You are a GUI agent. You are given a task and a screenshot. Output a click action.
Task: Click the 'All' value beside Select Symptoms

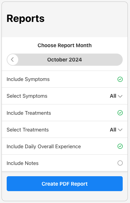[x=113, y=96]
